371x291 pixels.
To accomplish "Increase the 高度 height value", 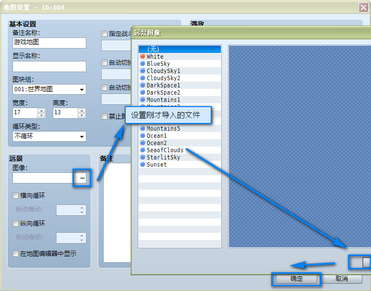I will click(x=82, y=110).
